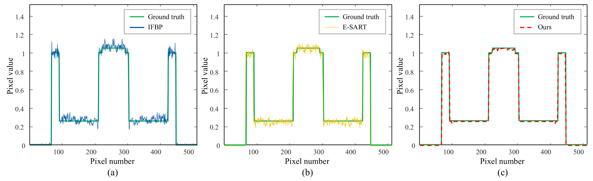The height and width of the screenshot is (181, 593).
Task: Click Ground truth legend label in plot (b)
Action: pos(361,17)
